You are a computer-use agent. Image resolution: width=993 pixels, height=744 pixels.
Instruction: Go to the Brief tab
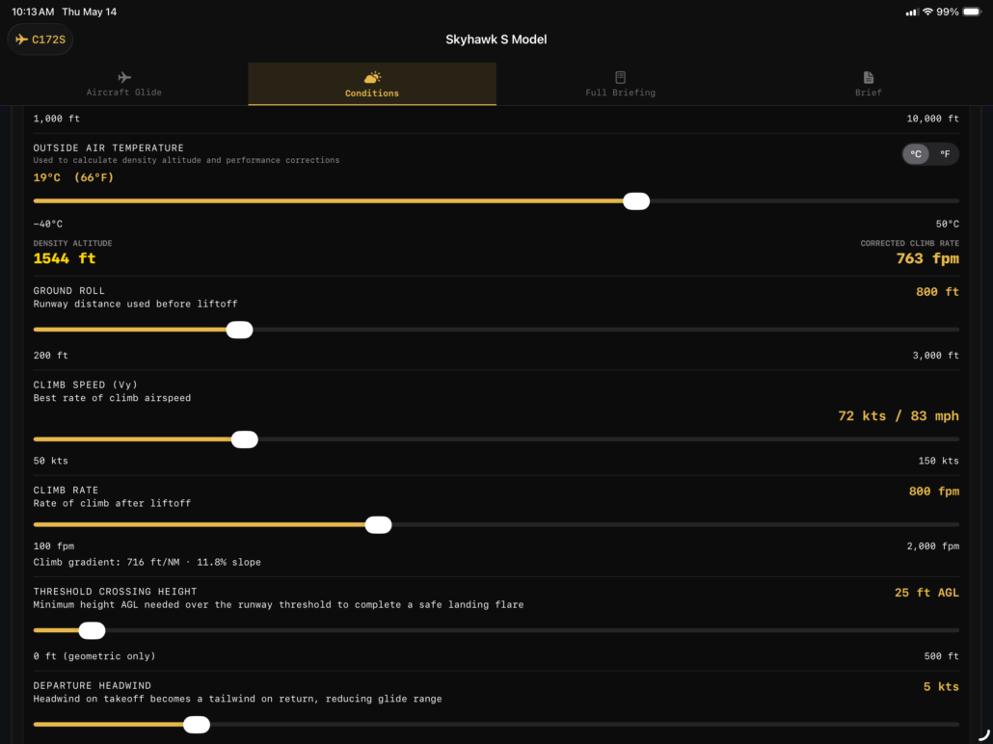coord(869,84)
